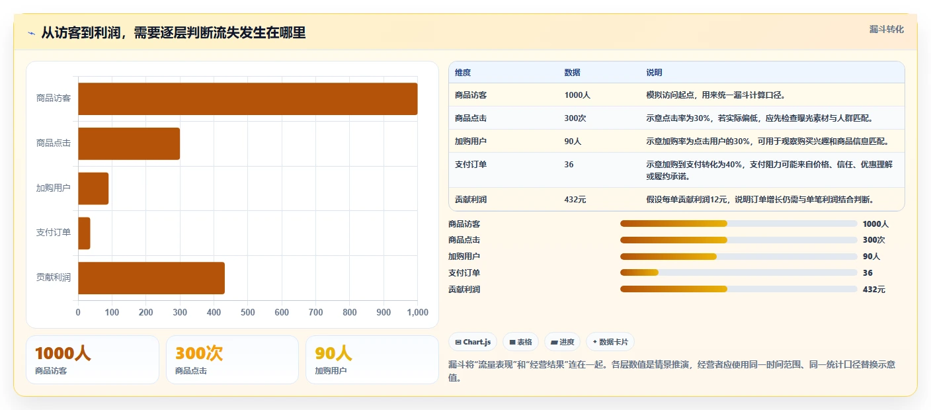Screen dimensions: 931x410
Task: Click the 贡献利润 label beside the progress bars
Action: pyautogui.click(x=464, y=289)
